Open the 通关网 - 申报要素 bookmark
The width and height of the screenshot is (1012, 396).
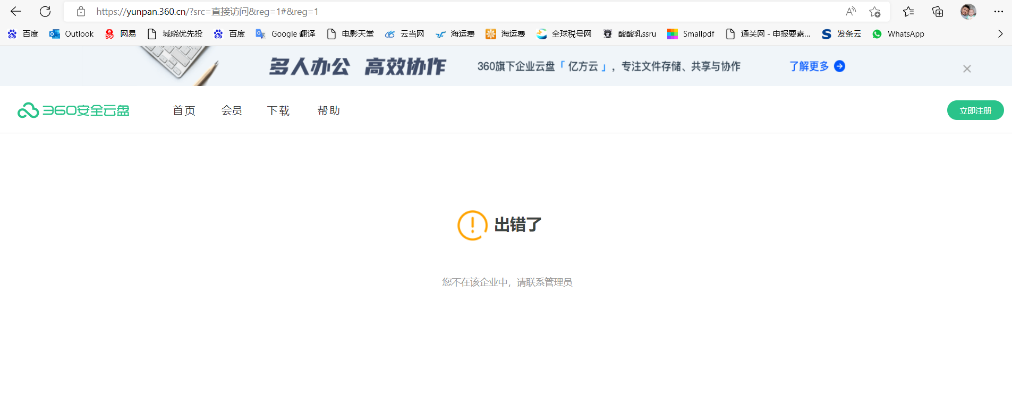click(x=768, y=34)
